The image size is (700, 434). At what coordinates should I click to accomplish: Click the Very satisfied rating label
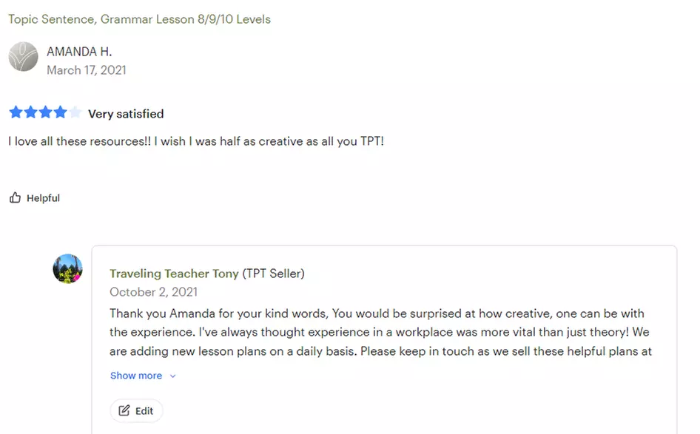(125, 113)
